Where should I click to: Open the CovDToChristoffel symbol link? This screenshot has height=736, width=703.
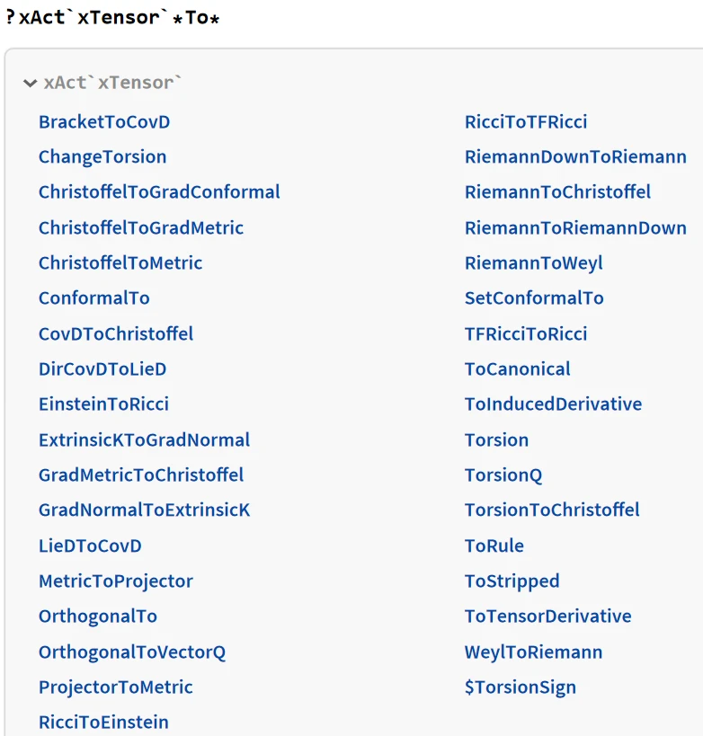tap(116, 334)
